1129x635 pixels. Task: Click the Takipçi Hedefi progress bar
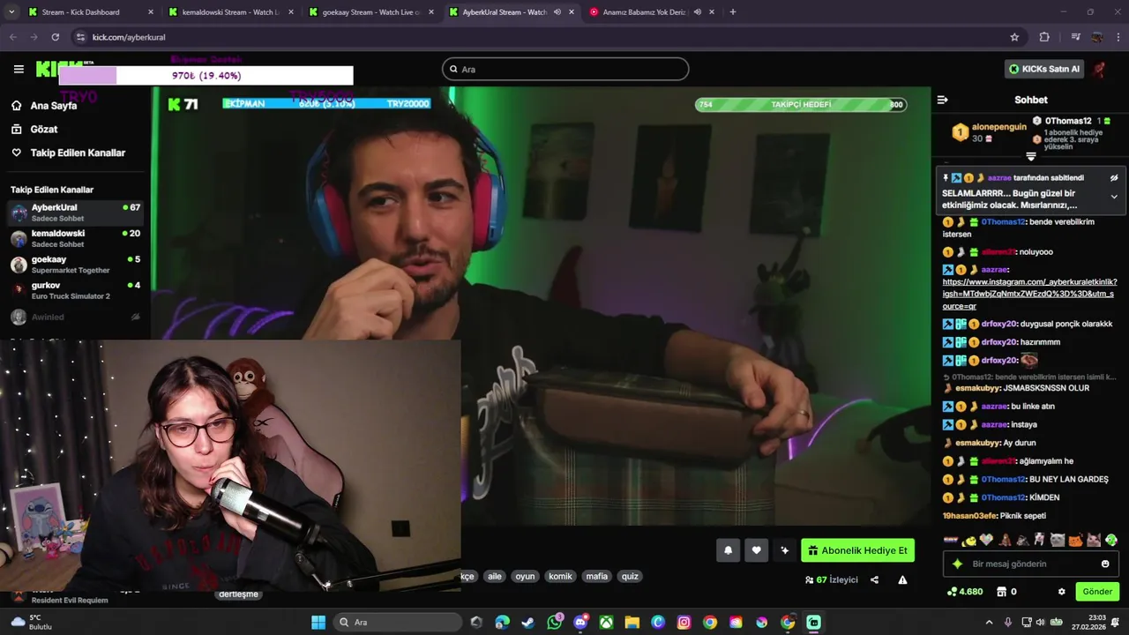(801, 104)
